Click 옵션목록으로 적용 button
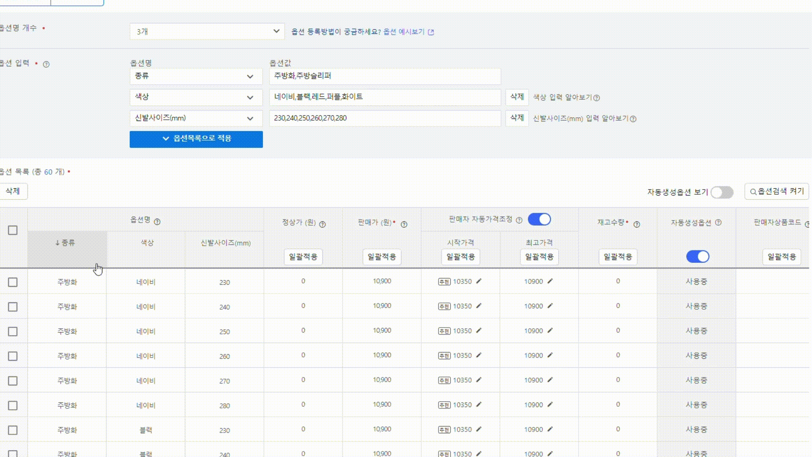Image resolution: width=812 pixels, height=457 pixels. point(196,139)
